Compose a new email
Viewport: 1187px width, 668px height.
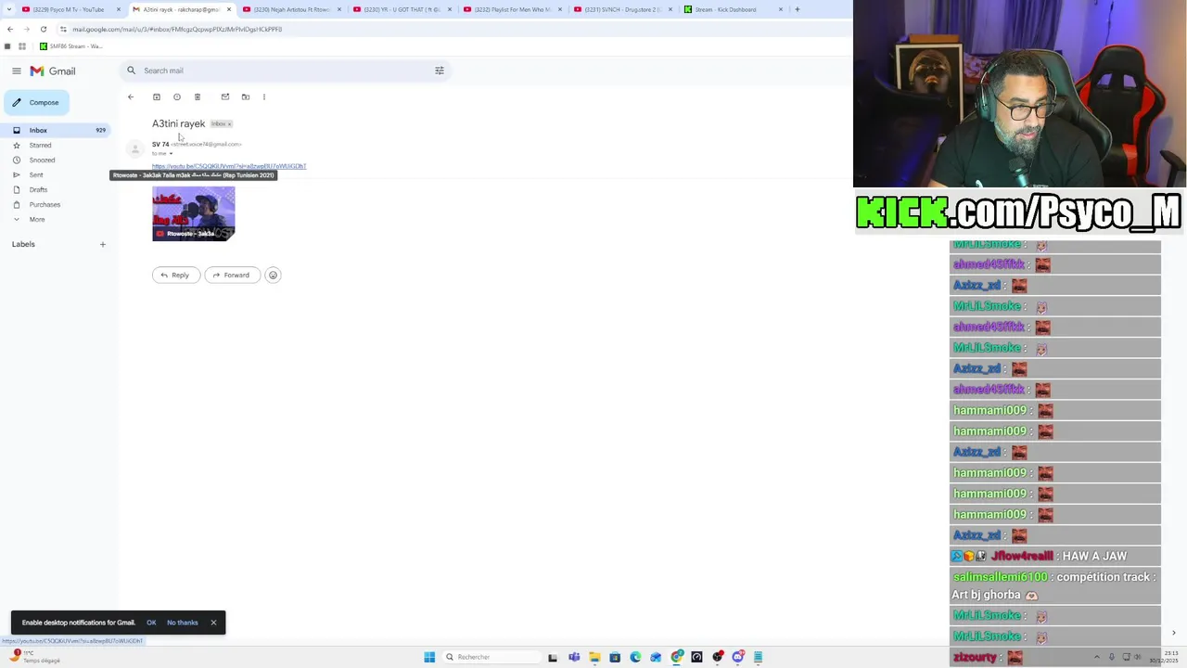pyautogui.click(x=36, y=102)
